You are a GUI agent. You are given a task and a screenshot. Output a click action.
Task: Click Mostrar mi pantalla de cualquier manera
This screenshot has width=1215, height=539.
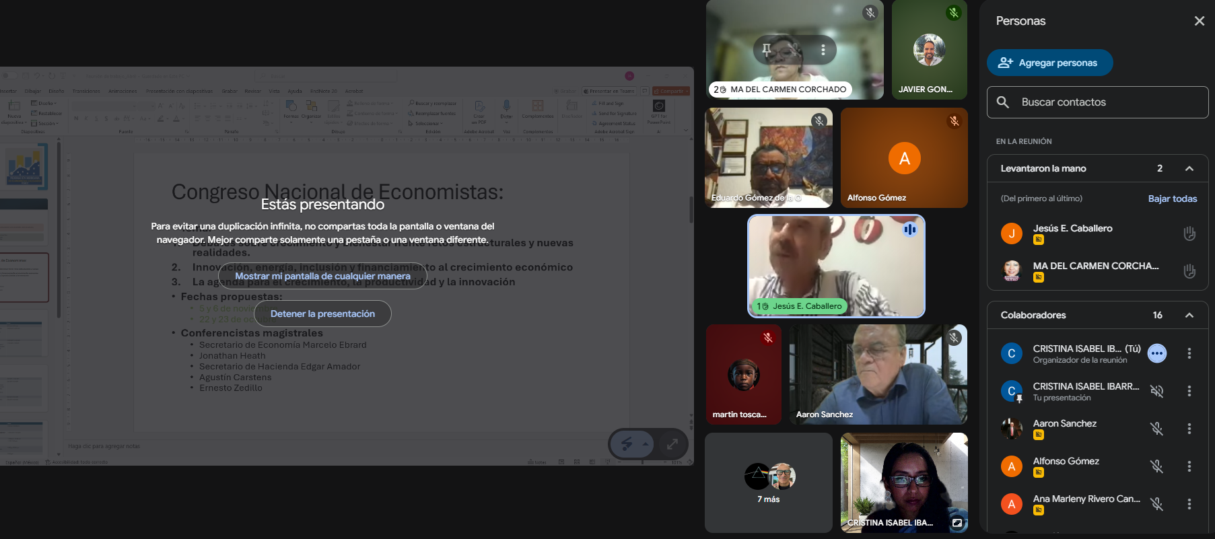322,276
